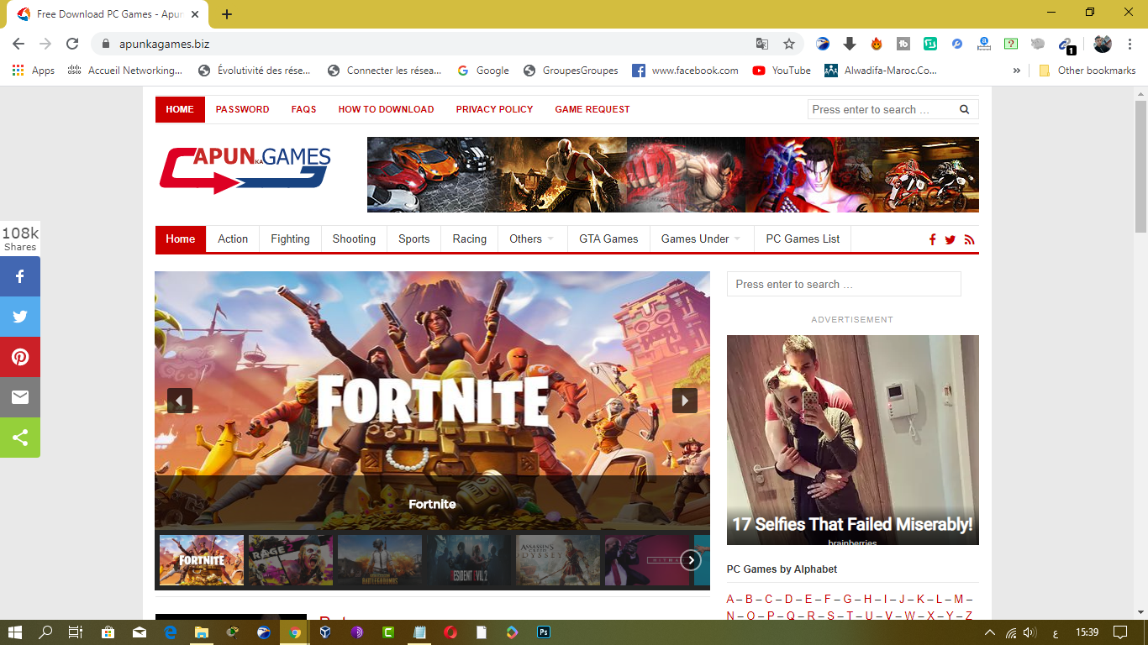Click the Fortnite slide caption
This screenshot has width=1148, height=645.
[432, 504]
